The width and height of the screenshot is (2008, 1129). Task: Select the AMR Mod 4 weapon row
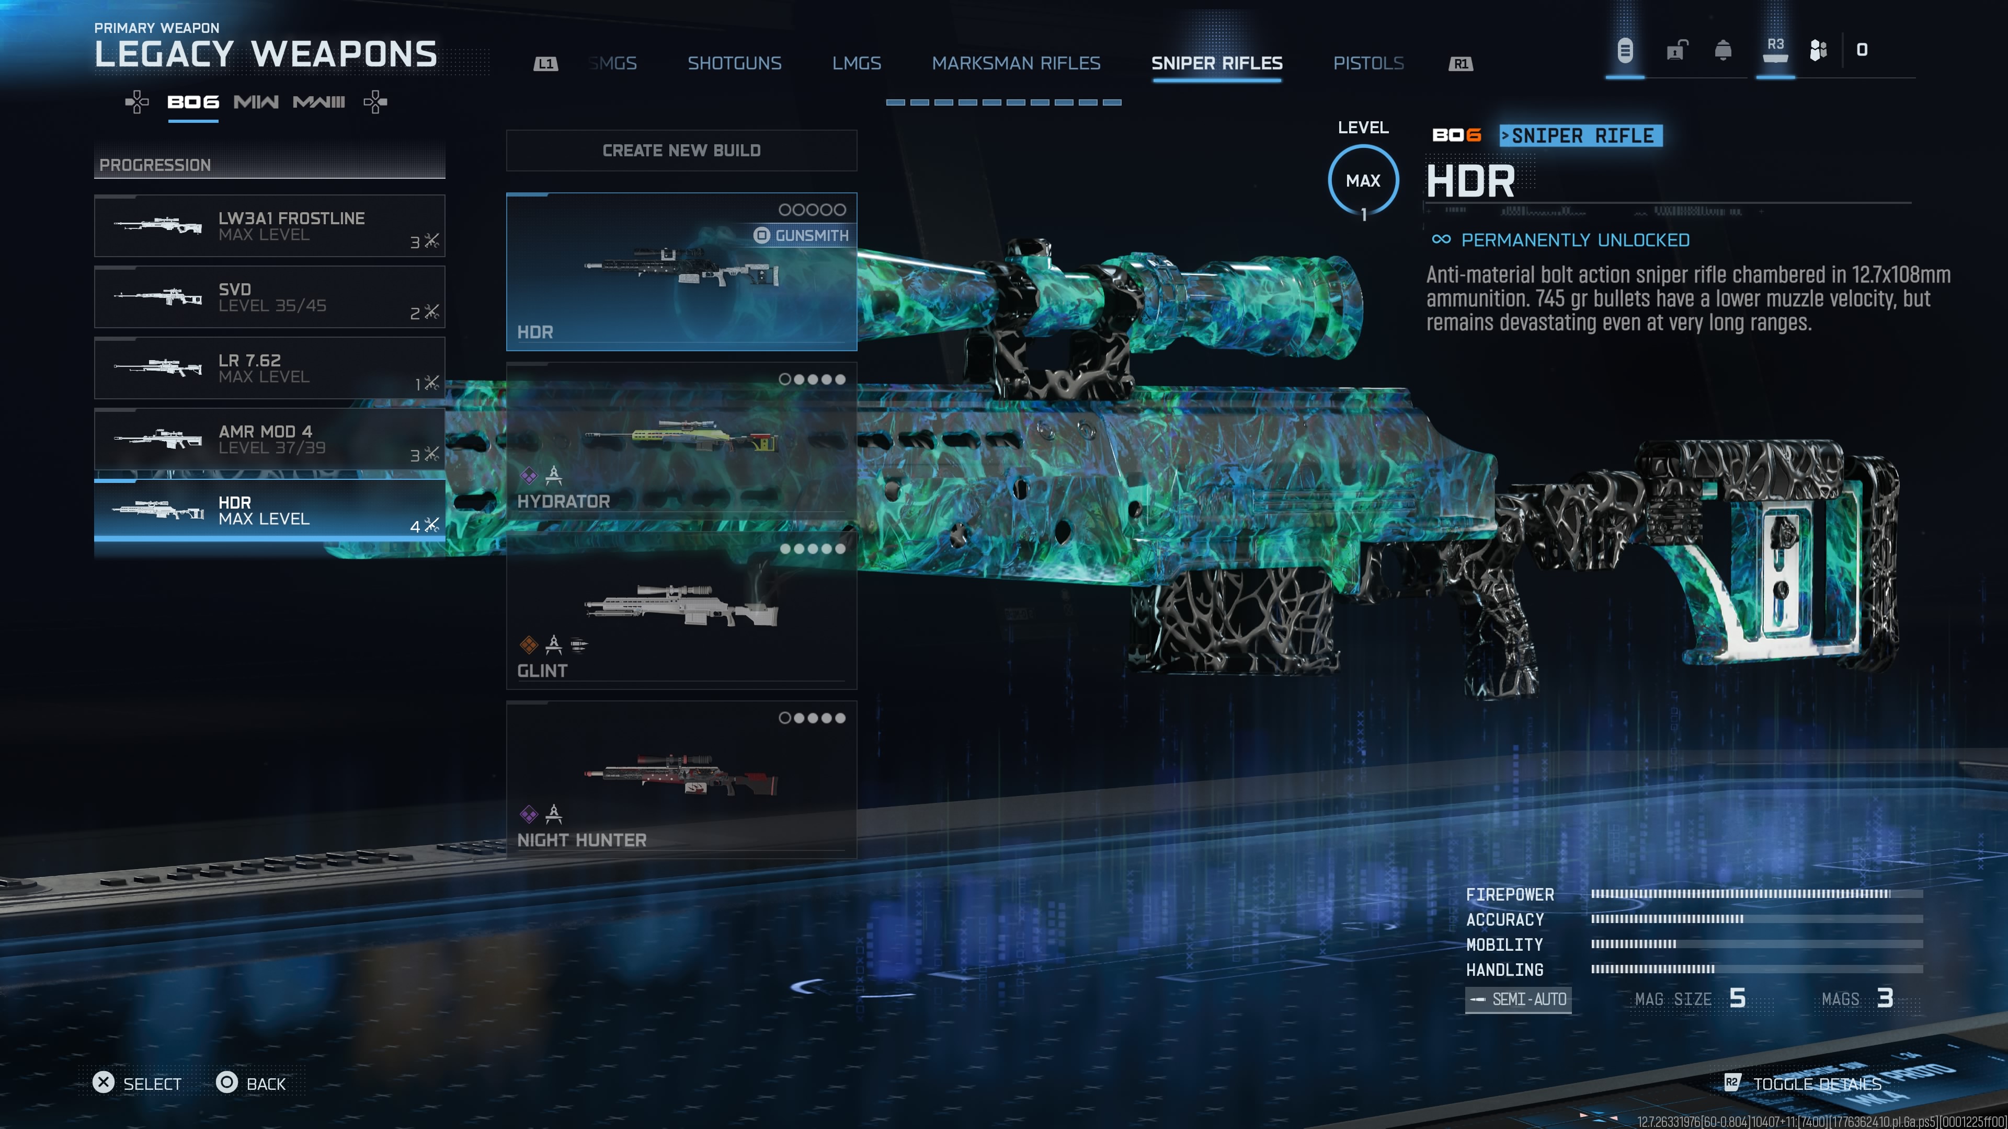pos(270,439)
